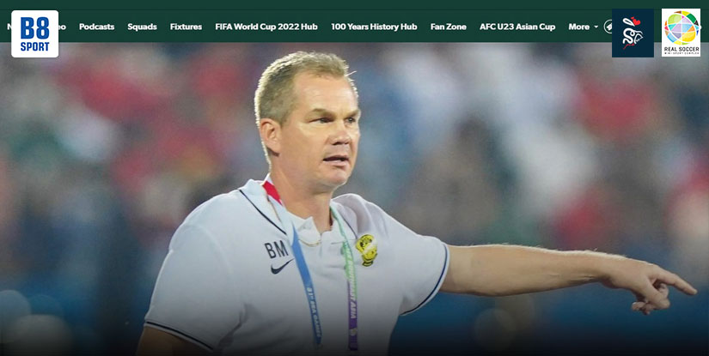Select Fan Zone in navigation
709x356 pixels.
(x=448, y=27)
